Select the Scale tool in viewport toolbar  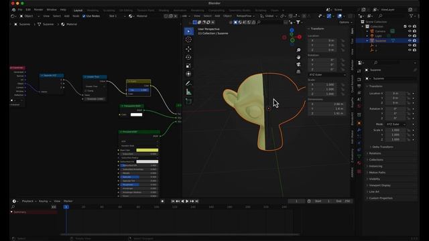point(188,66)
